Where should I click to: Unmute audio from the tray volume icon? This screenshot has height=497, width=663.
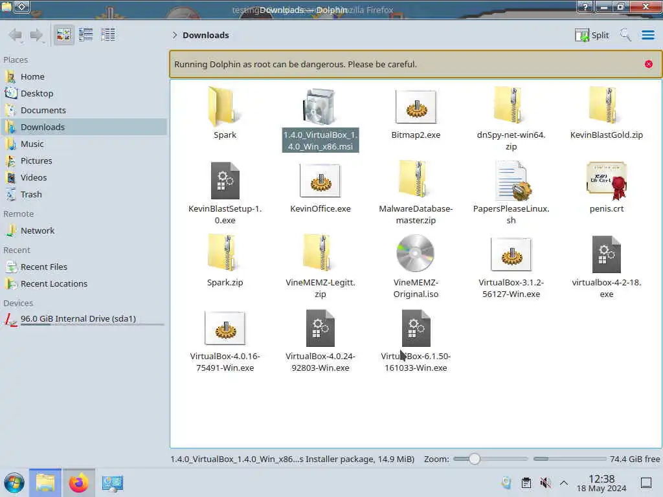[x=545, y=483]
